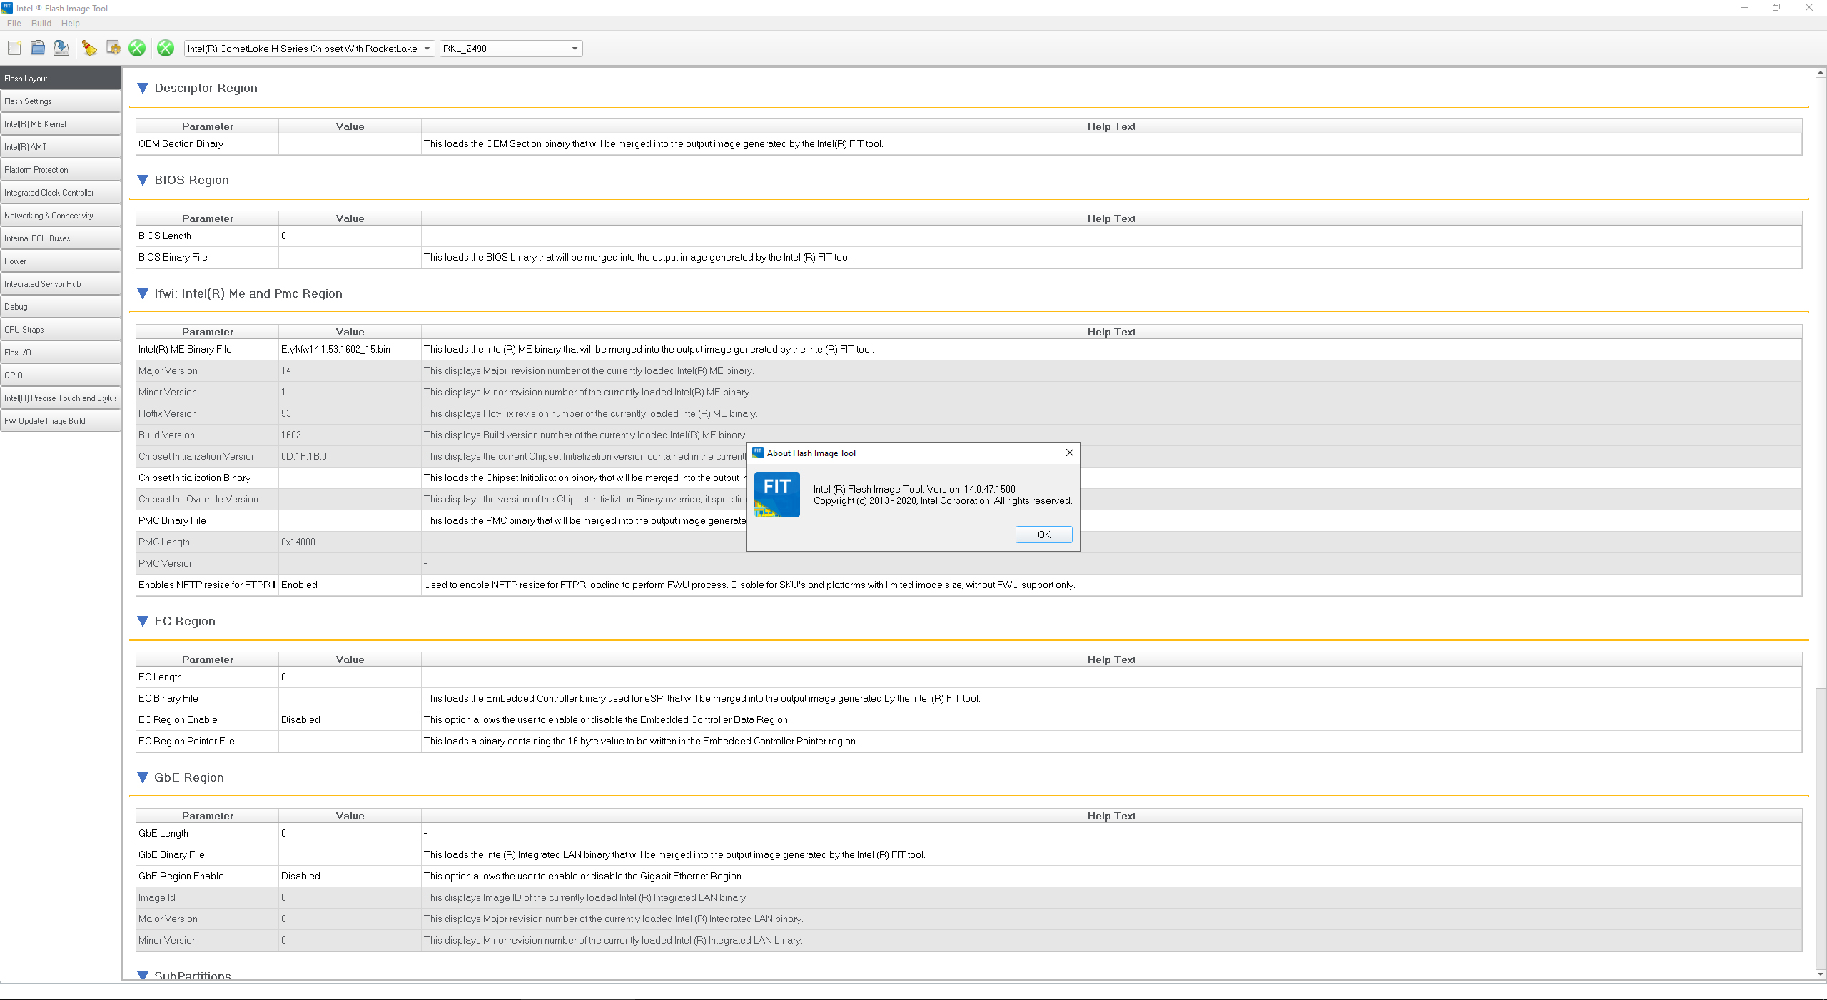1827x1000 pixels.
Task: Switch to Flash Settings tab
Action: (x=61, y=101)
